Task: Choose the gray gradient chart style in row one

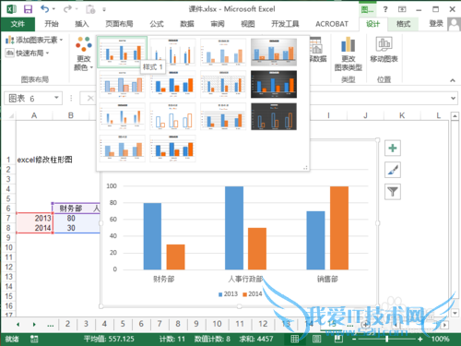Action: (274, 52)
